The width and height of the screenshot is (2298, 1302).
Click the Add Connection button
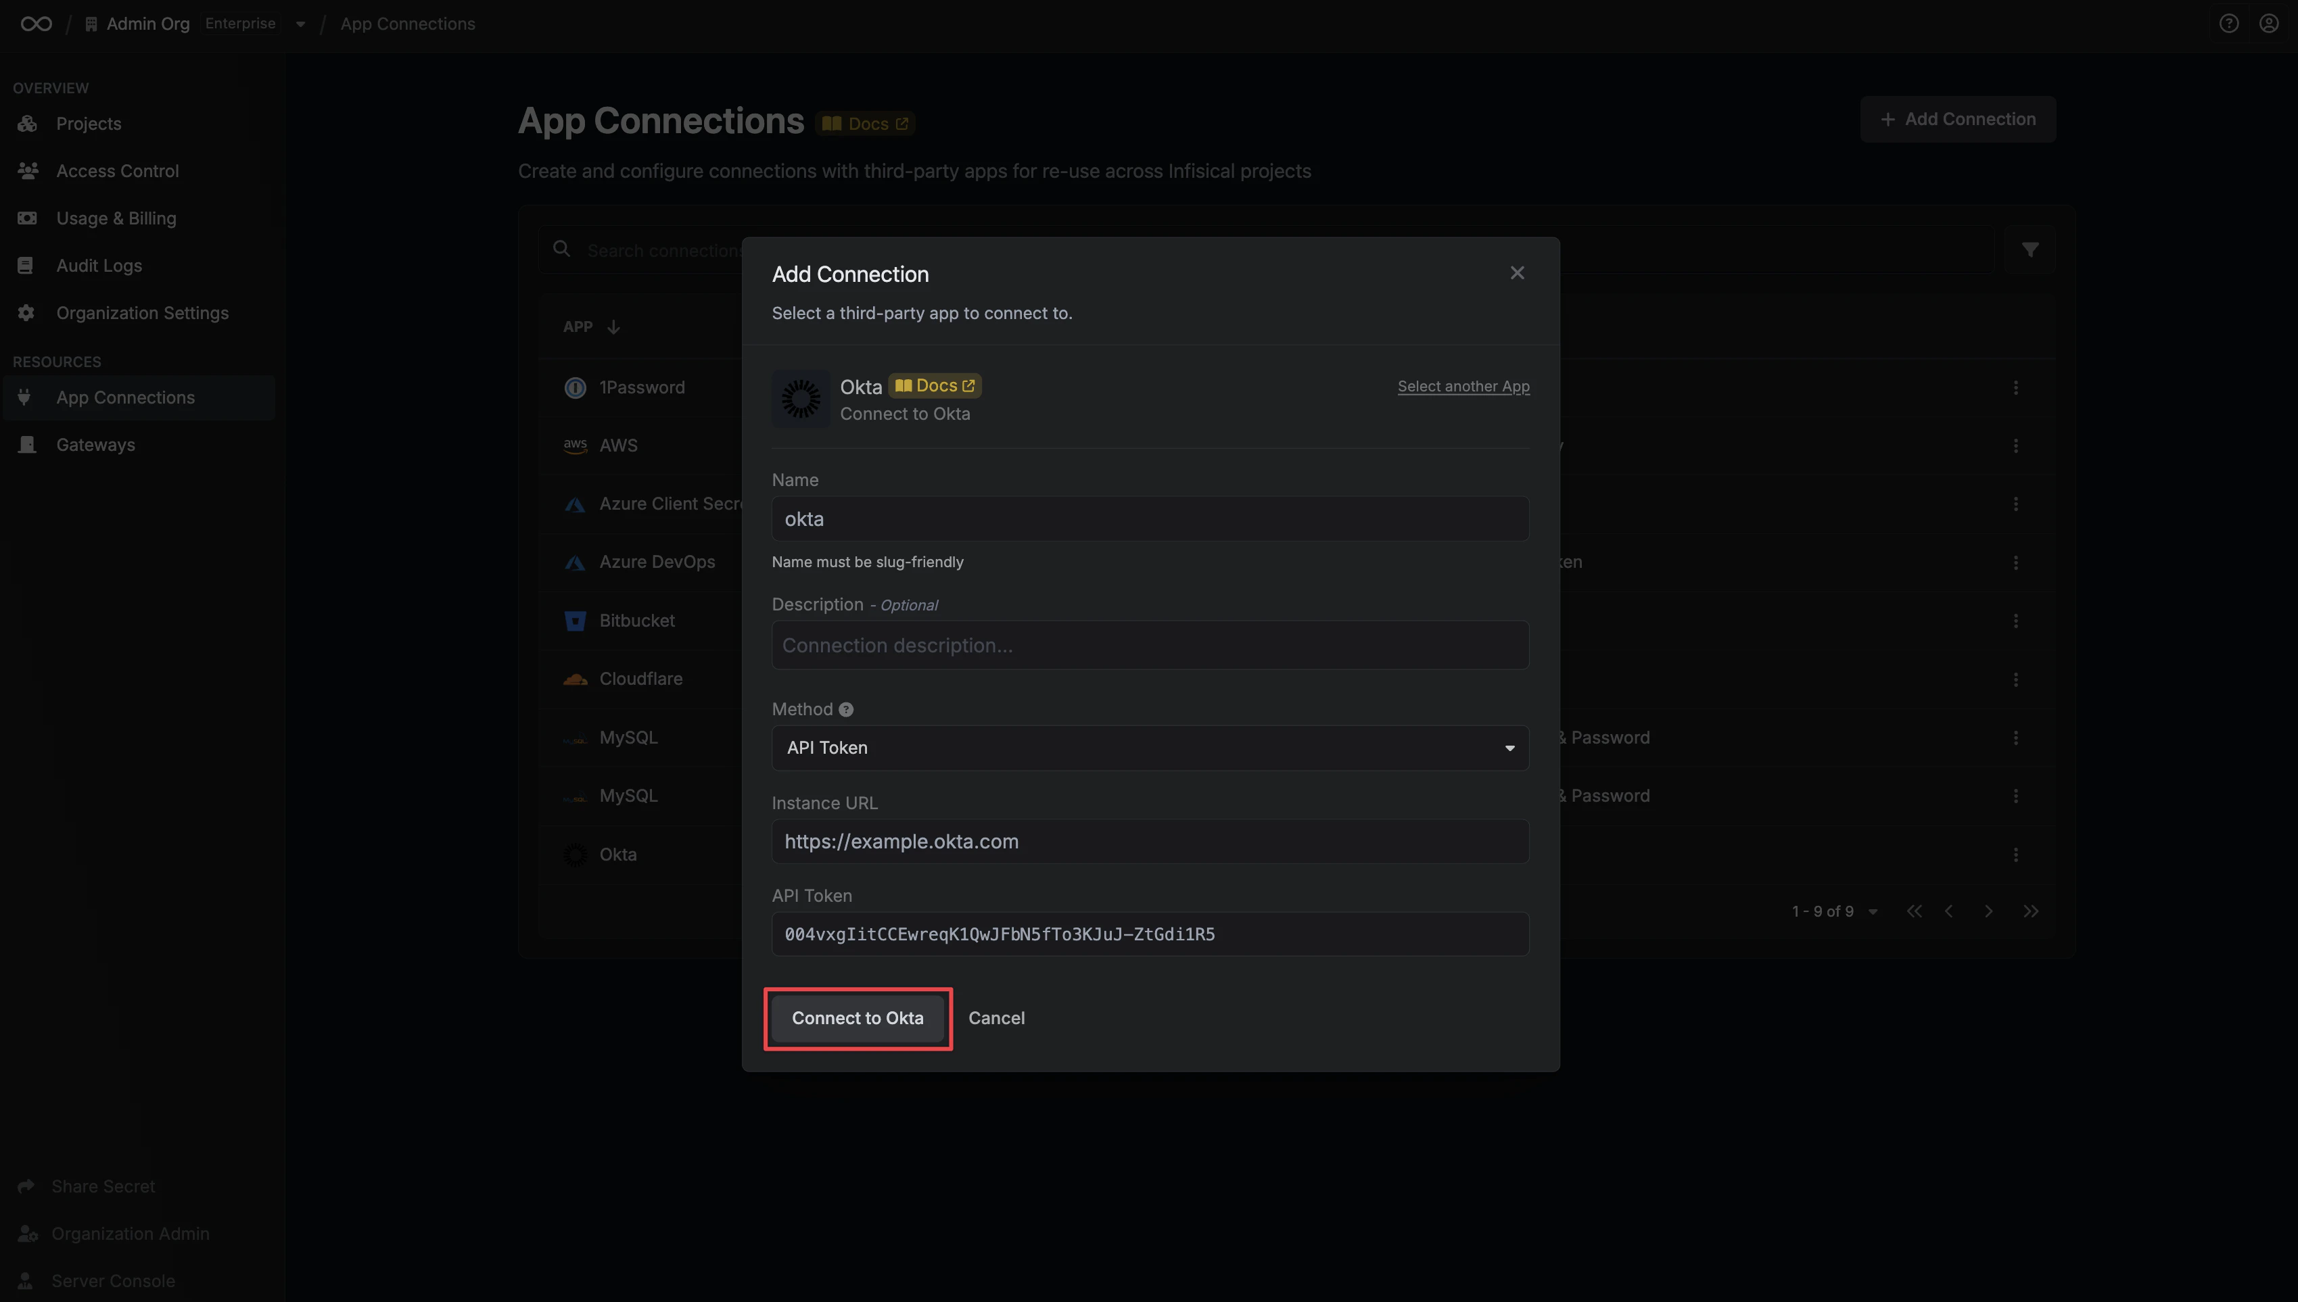tap(1957, 119)
